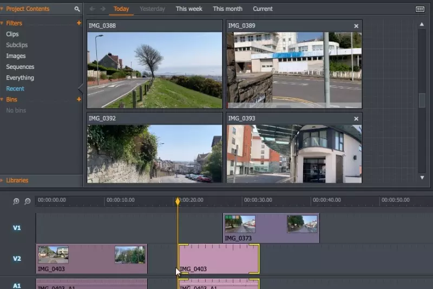The width and height of the screenshot is (433, 289).
Task: Select the Images filter
Action: click(x=16, y=56)
